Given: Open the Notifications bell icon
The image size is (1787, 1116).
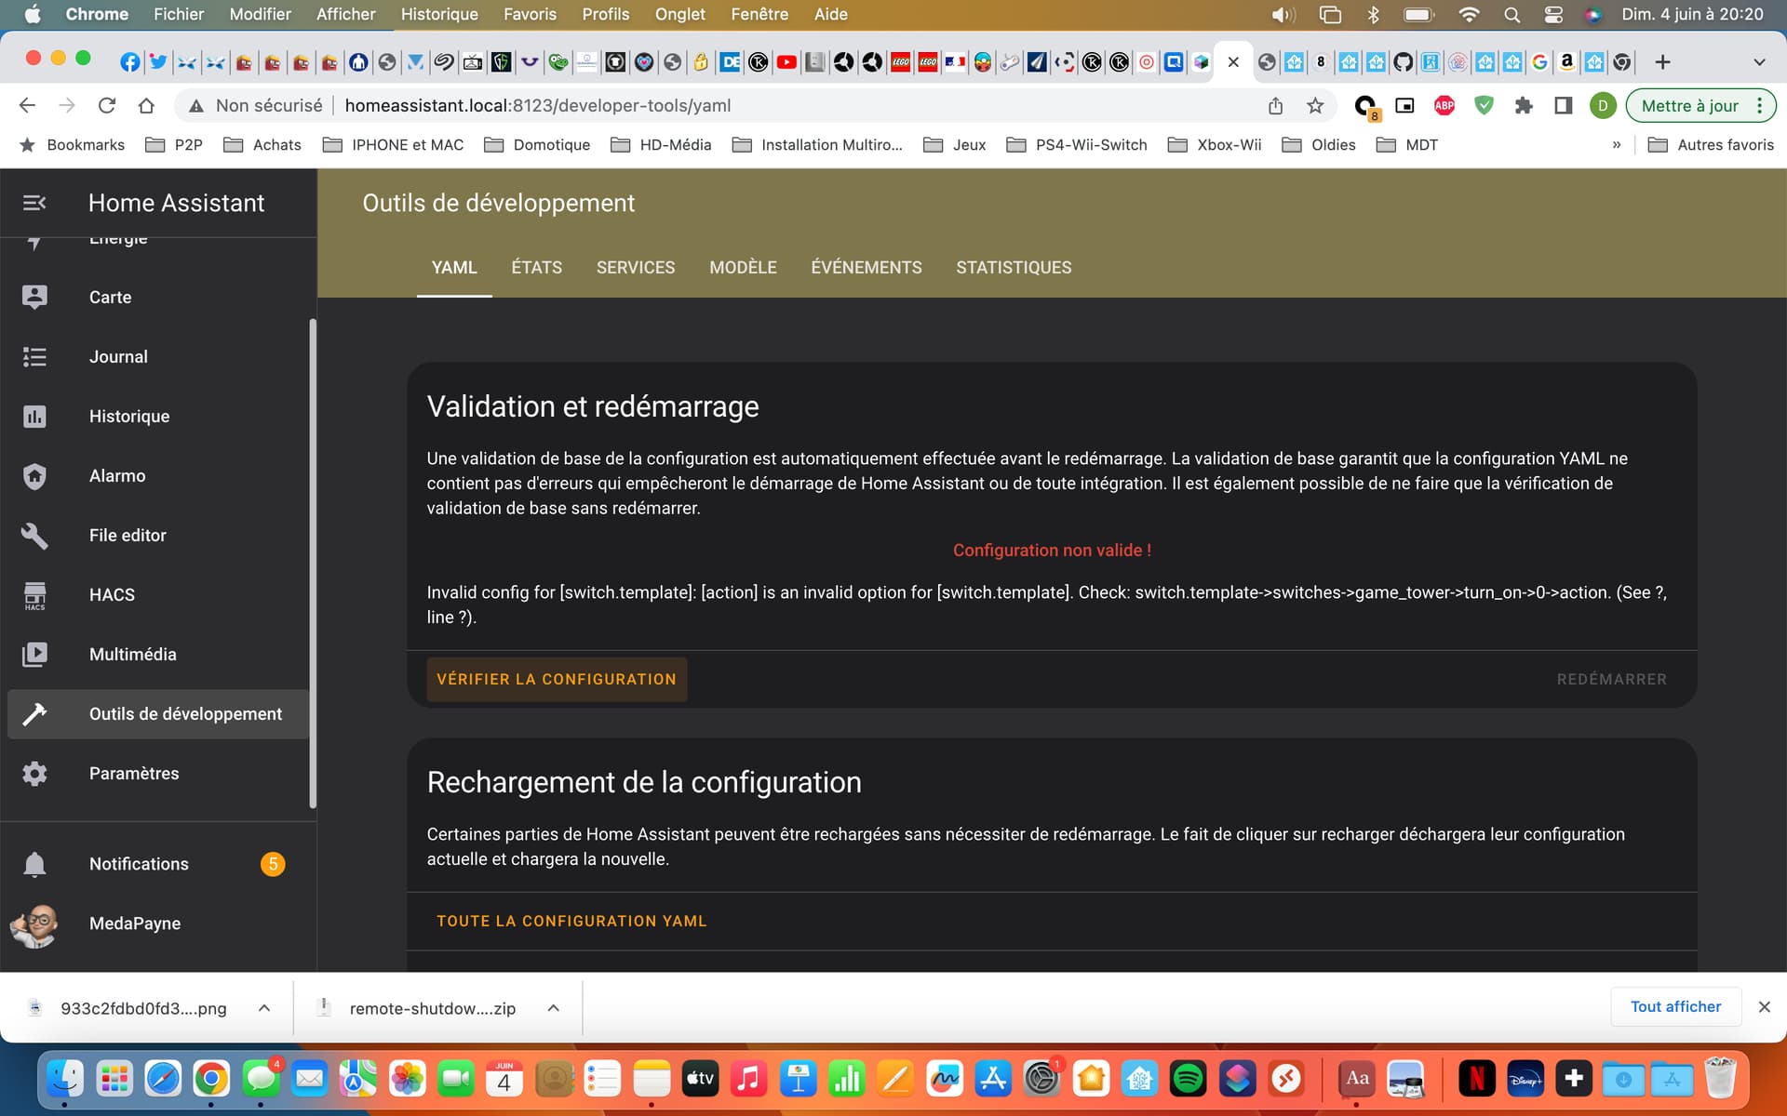Looking at the screenshot, I should click(x=34, y=864).
